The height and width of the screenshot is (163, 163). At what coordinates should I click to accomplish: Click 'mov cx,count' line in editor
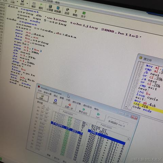(x=30, y=42)
